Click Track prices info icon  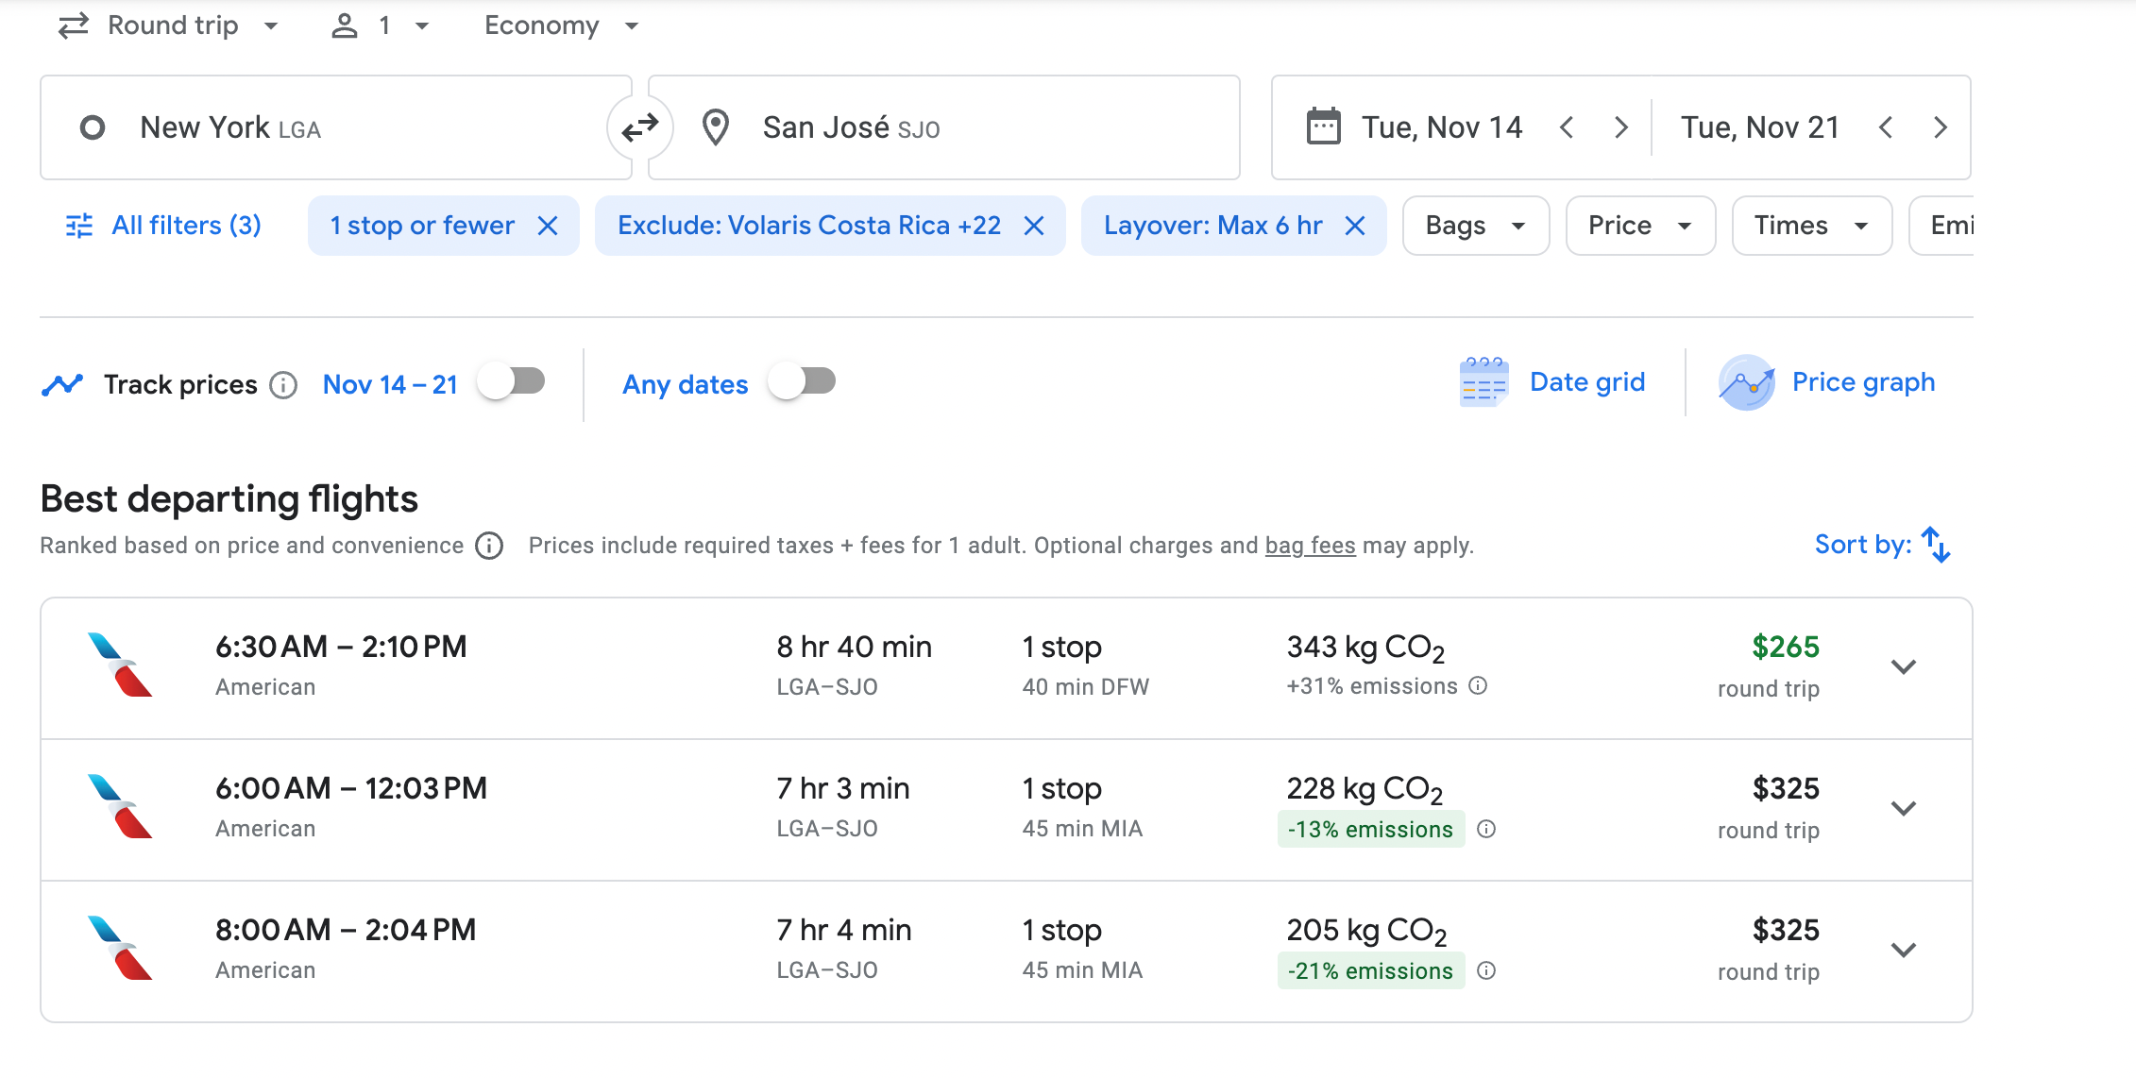(x=283, y=385)
